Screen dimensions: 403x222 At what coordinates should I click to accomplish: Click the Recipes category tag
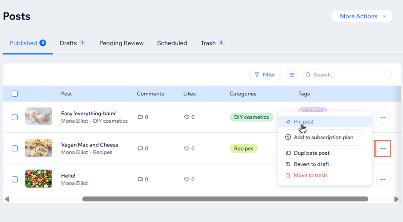(243, 148)
